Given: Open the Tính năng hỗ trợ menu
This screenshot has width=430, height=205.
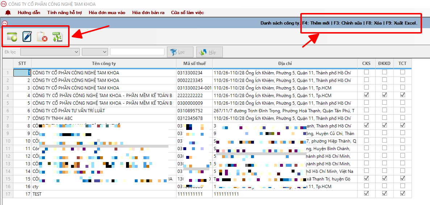Looking at the screenshot, I should click(x=64, y=13).
